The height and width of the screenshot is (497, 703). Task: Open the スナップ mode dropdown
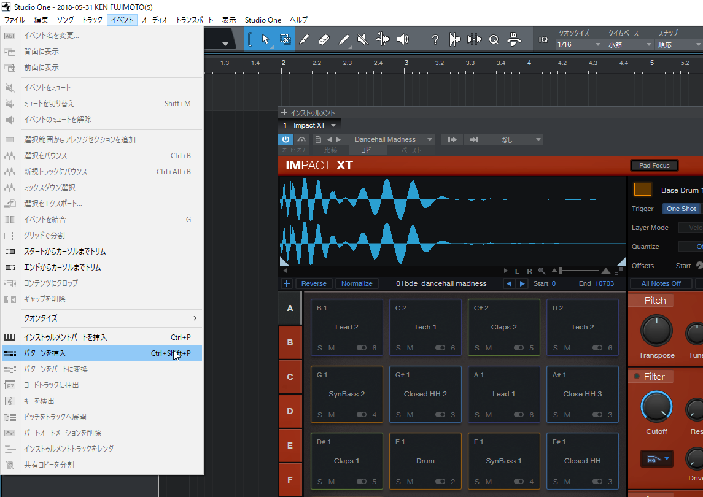[x=679, y=44]
